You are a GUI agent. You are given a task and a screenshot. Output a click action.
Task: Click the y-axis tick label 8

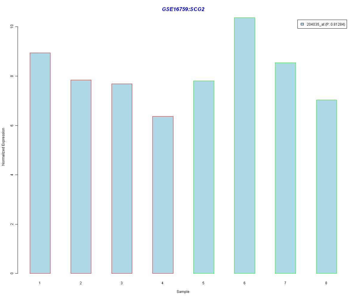12,76
